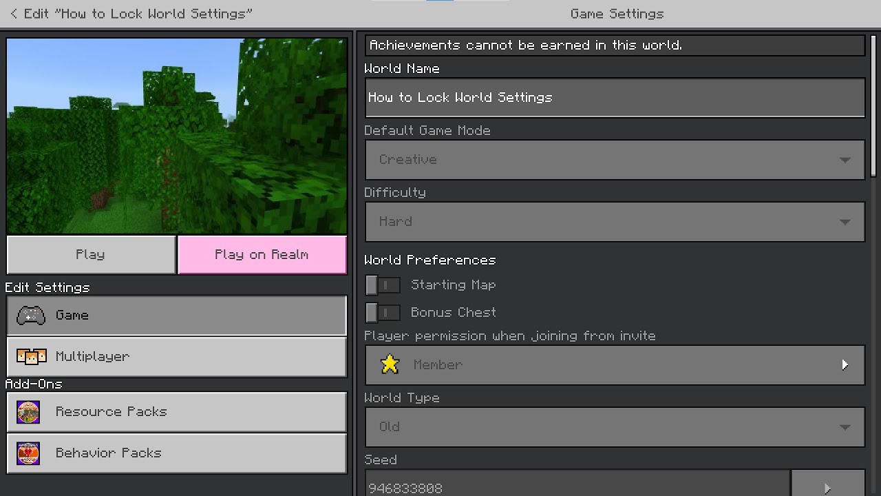881x496 pixels.
Task: Click the Game Settings header title
Action: point(617,14)
